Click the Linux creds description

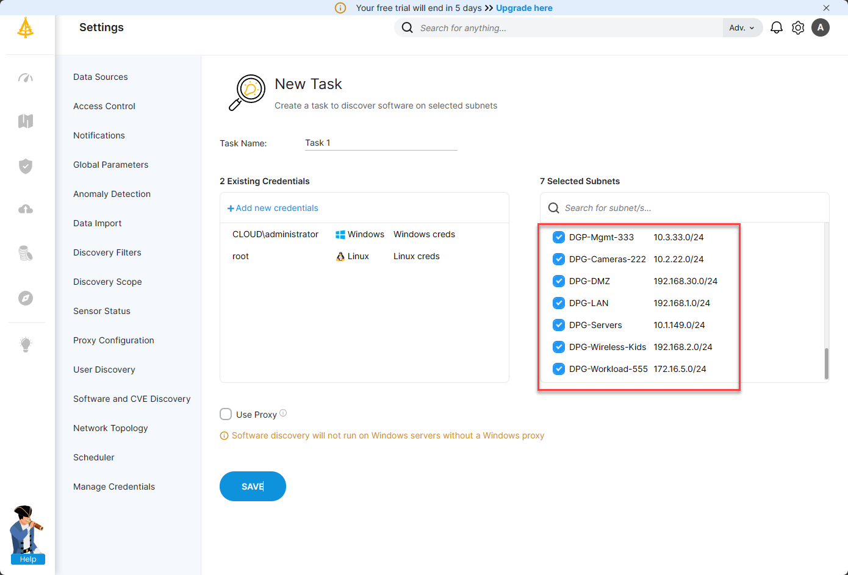click(417, 257)
